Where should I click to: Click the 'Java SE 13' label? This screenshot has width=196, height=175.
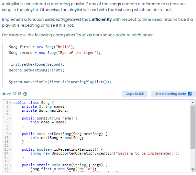click(12, 94)
